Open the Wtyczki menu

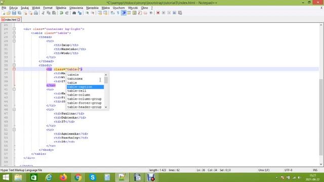point(133,8)
